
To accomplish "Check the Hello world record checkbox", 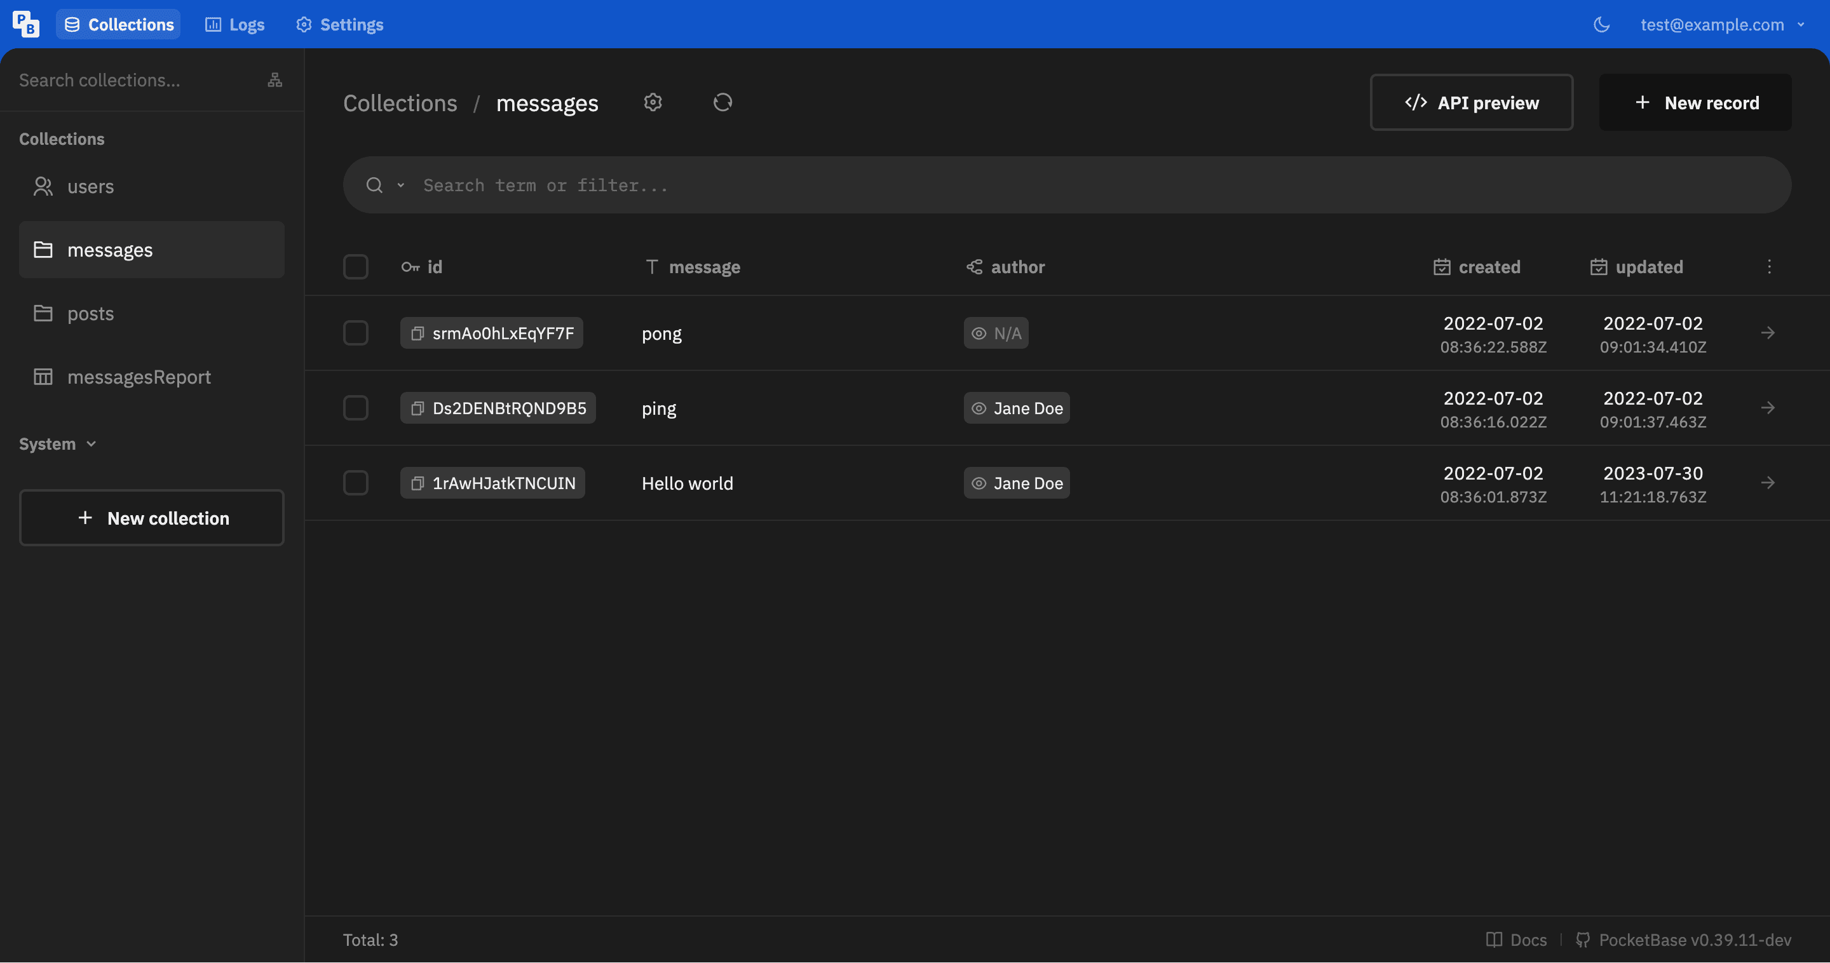I will (356, 483).
